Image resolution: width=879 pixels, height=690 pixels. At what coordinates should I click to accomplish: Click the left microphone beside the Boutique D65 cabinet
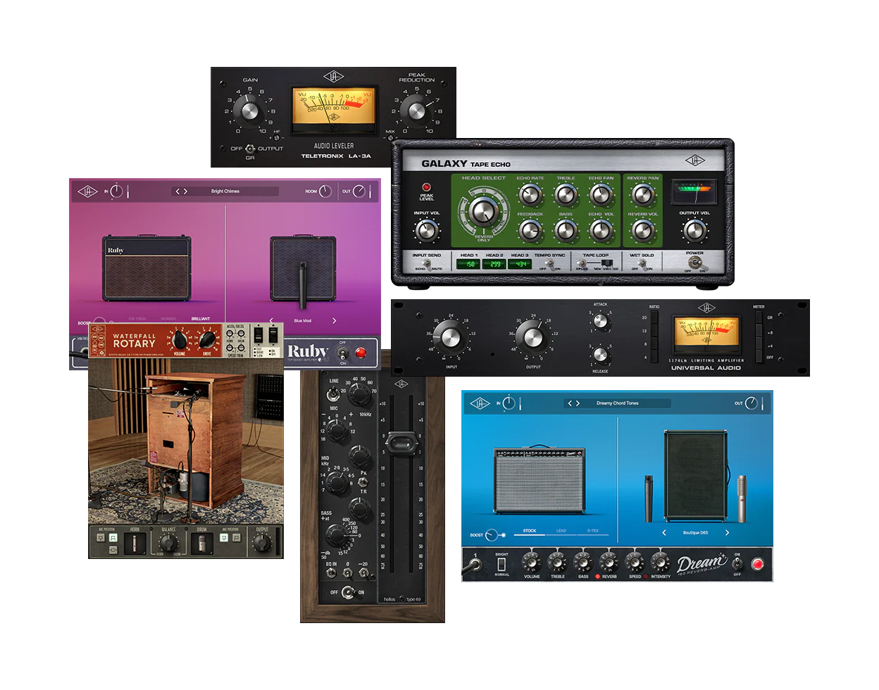coord(649,498)
